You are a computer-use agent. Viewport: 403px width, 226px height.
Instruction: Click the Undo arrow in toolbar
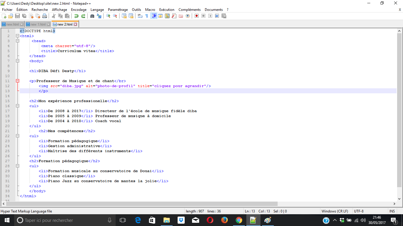76,16
